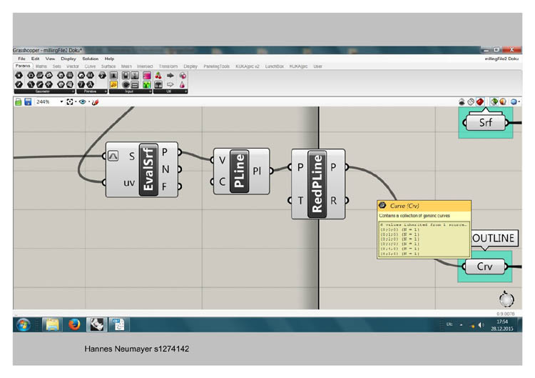Viewport: 535px width, 378px height.
Task: Select the Point parameter hexagon with X
Action: tap(19, 75)
